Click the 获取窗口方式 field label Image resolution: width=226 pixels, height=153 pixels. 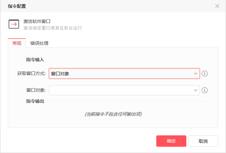pyautogui.click(x=32, y=74)
